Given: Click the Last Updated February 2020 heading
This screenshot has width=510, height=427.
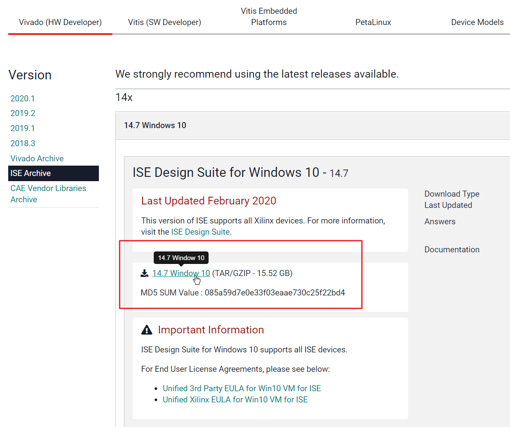Looking at the screenshot, I should pos(209,201).
